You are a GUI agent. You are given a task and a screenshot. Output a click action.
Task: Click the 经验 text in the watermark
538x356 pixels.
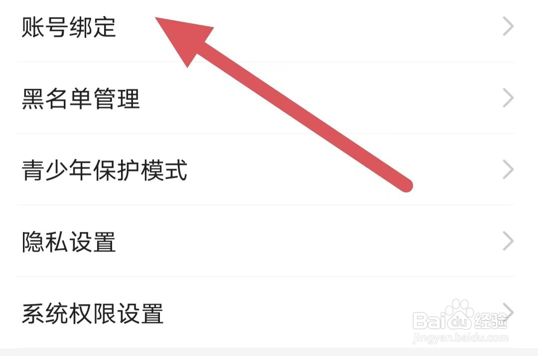click(491, 320)
